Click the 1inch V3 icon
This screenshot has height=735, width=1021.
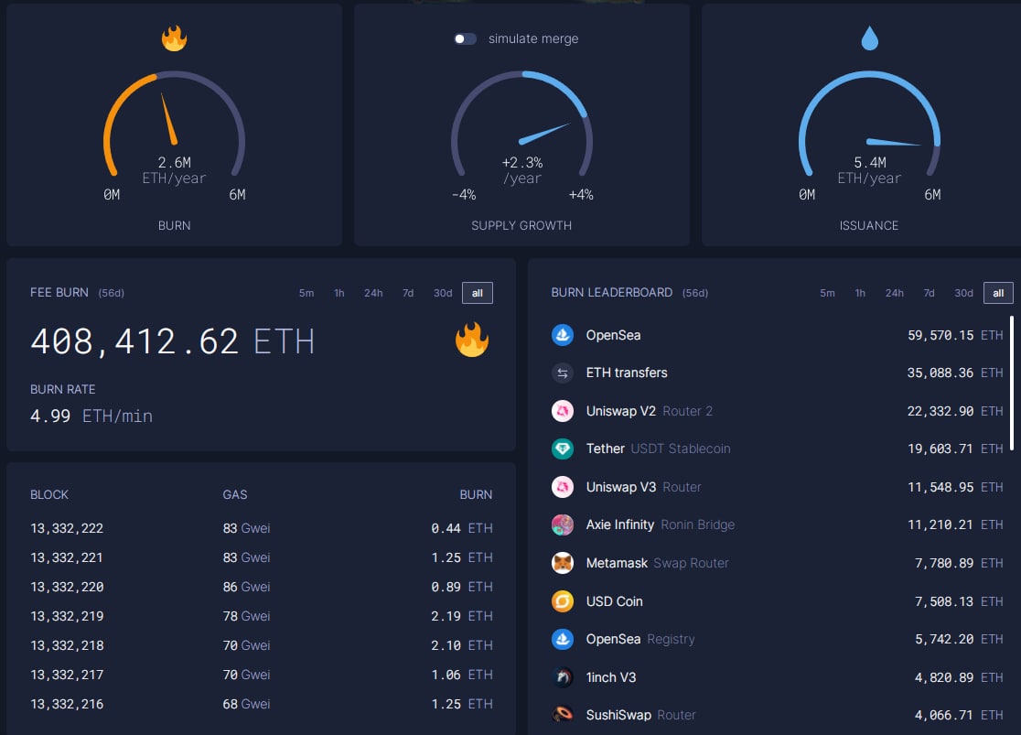tap(563, 677)
